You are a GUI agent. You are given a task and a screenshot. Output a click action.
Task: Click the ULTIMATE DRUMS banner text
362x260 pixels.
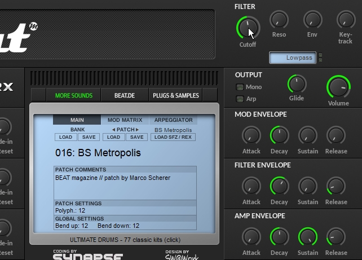124,239
